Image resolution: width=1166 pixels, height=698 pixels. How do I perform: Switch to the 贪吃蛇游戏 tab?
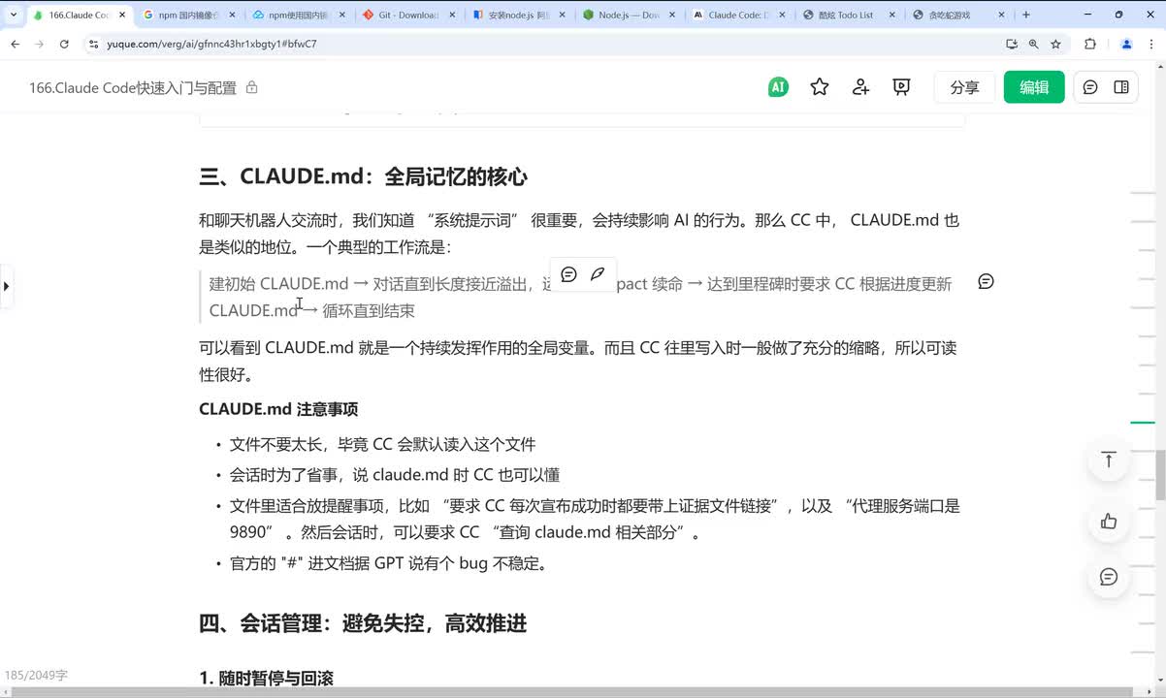coord(959,16)
